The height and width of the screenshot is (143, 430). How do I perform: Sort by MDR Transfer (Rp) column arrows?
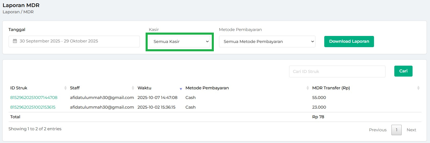(418, 88)
